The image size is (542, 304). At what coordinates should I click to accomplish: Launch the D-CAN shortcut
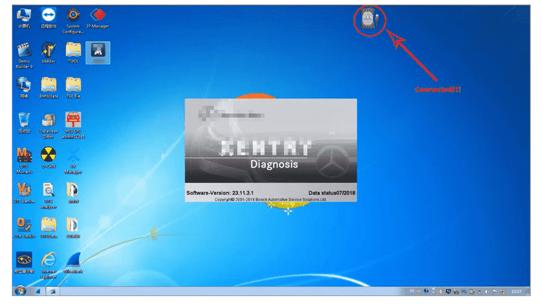(x=49, y=158)
